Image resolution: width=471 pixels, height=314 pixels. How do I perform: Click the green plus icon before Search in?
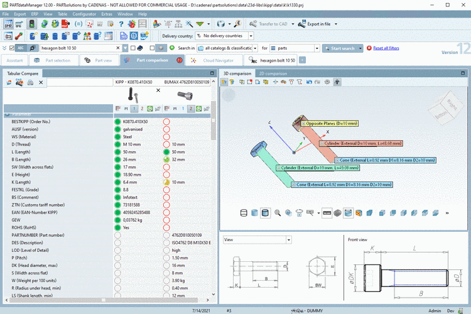pos(172,48)
